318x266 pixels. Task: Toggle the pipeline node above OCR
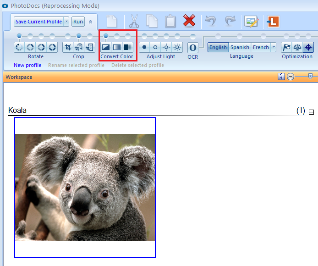193,36
